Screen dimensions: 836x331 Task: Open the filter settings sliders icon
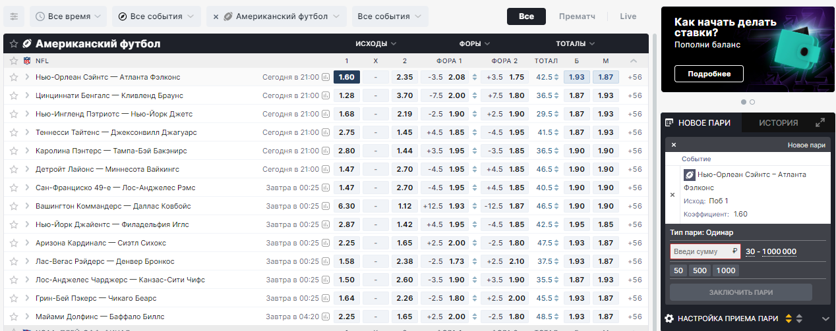(14, 16)
